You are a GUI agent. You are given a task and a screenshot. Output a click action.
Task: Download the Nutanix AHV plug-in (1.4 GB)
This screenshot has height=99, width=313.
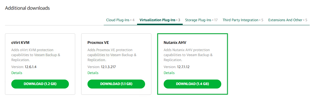[x=192, y=84]
